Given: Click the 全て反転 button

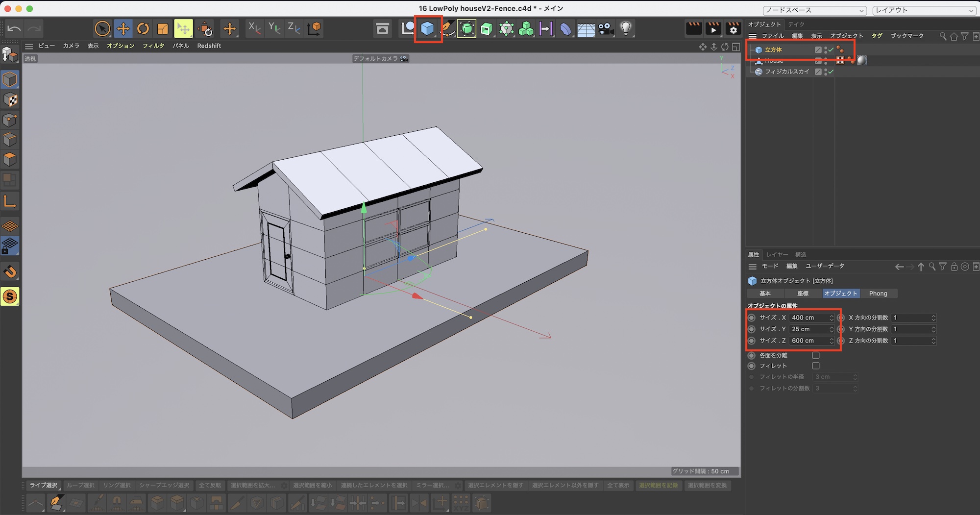Looking at the screenshot, I should point(210,485).
